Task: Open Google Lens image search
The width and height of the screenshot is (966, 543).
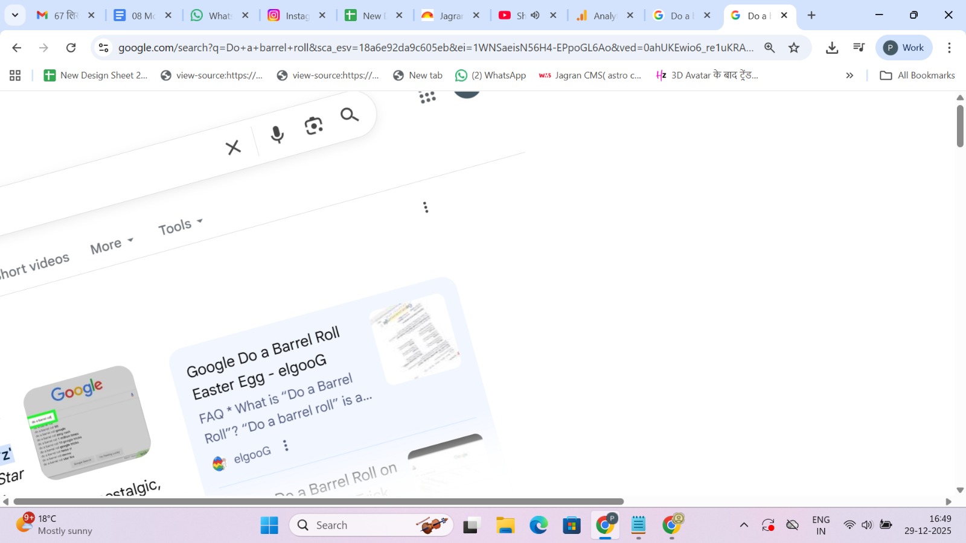Action: click(313, 125)
